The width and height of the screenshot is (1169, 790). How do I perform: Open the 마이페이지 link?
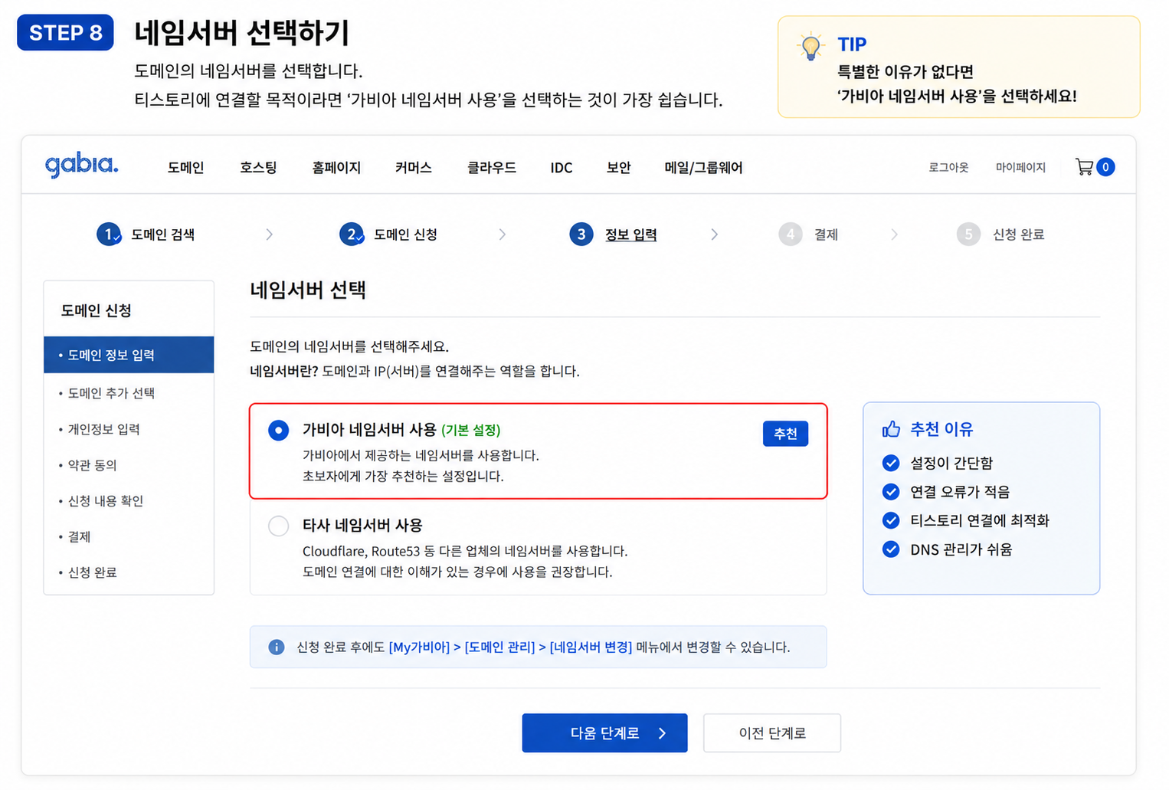click(1020, 167)
